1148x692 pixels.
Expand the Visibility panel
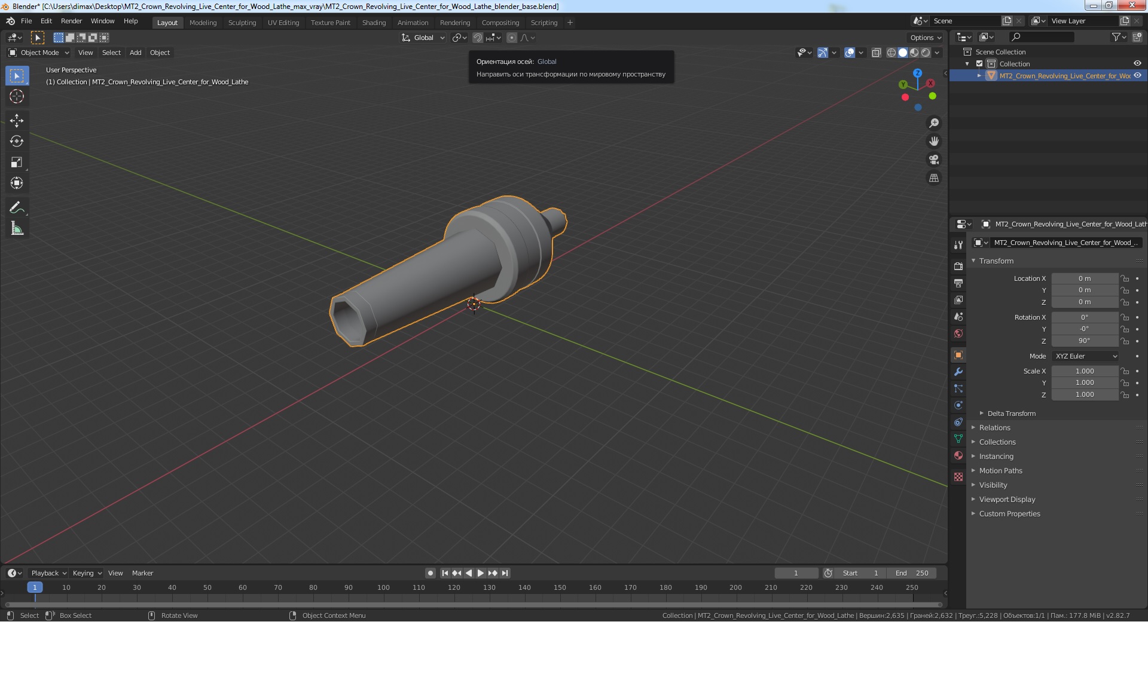pos(993,485)
